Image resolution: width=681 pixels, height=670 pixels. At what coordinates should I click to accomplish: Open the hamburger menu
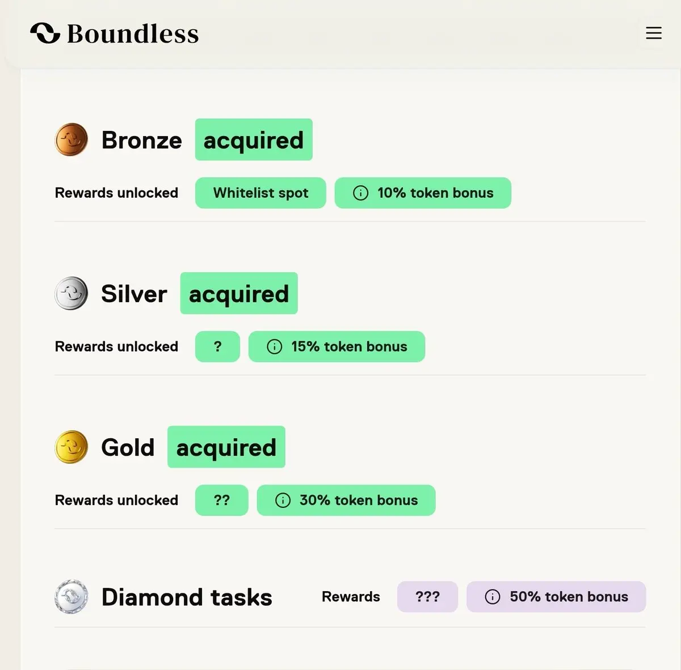(654, 33)
